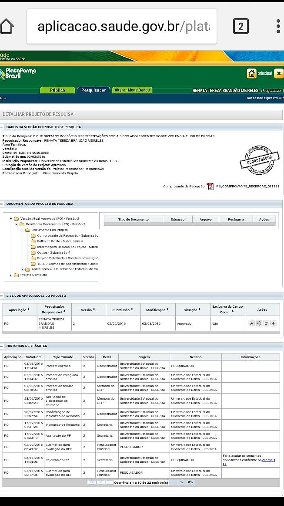
Task: Tap the browser address bar
Action: pyautogui.click(x=122, y=27)
